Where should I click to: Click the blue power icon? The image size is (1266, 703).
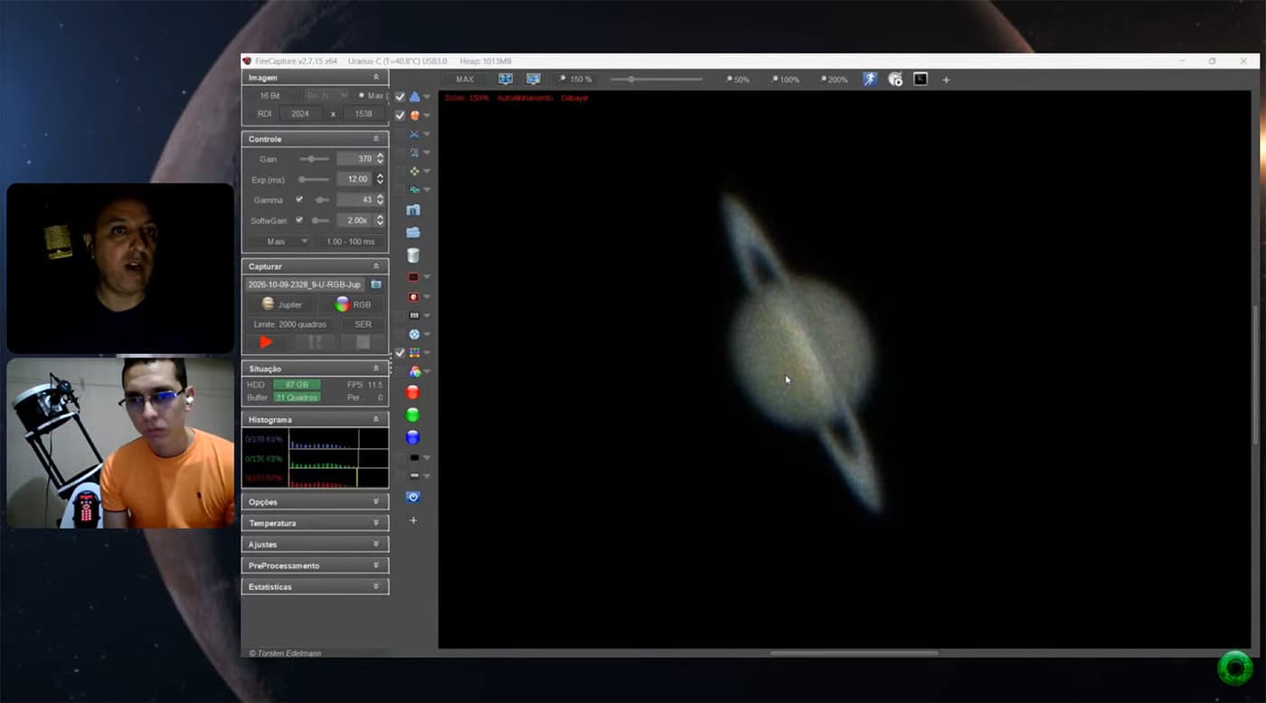pos(413,498)
